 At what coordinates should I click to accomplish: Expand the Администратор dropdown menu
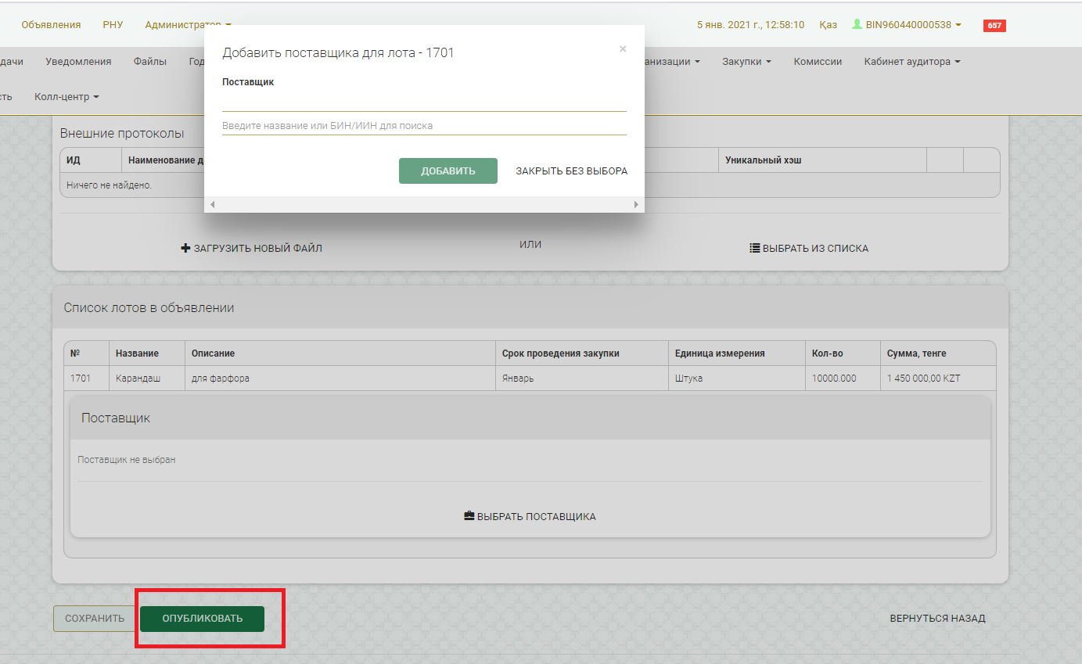[188, 25]
